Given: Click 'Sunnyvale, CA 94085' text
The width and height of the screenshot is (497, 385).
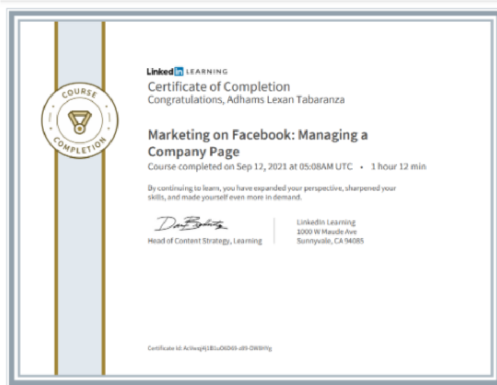Looking at the screenshot, I should click(330, 241).
